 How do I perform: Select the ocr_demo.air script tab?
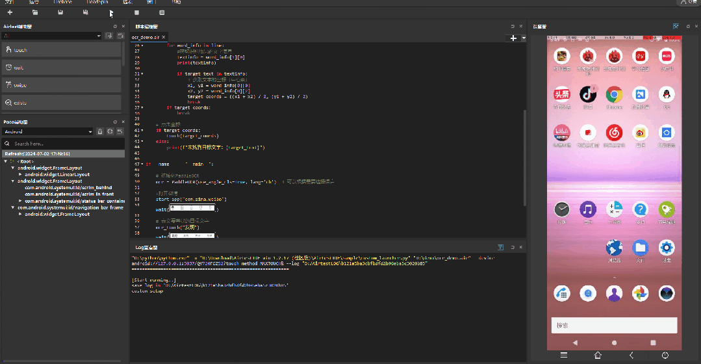click(x=145, y=38)
